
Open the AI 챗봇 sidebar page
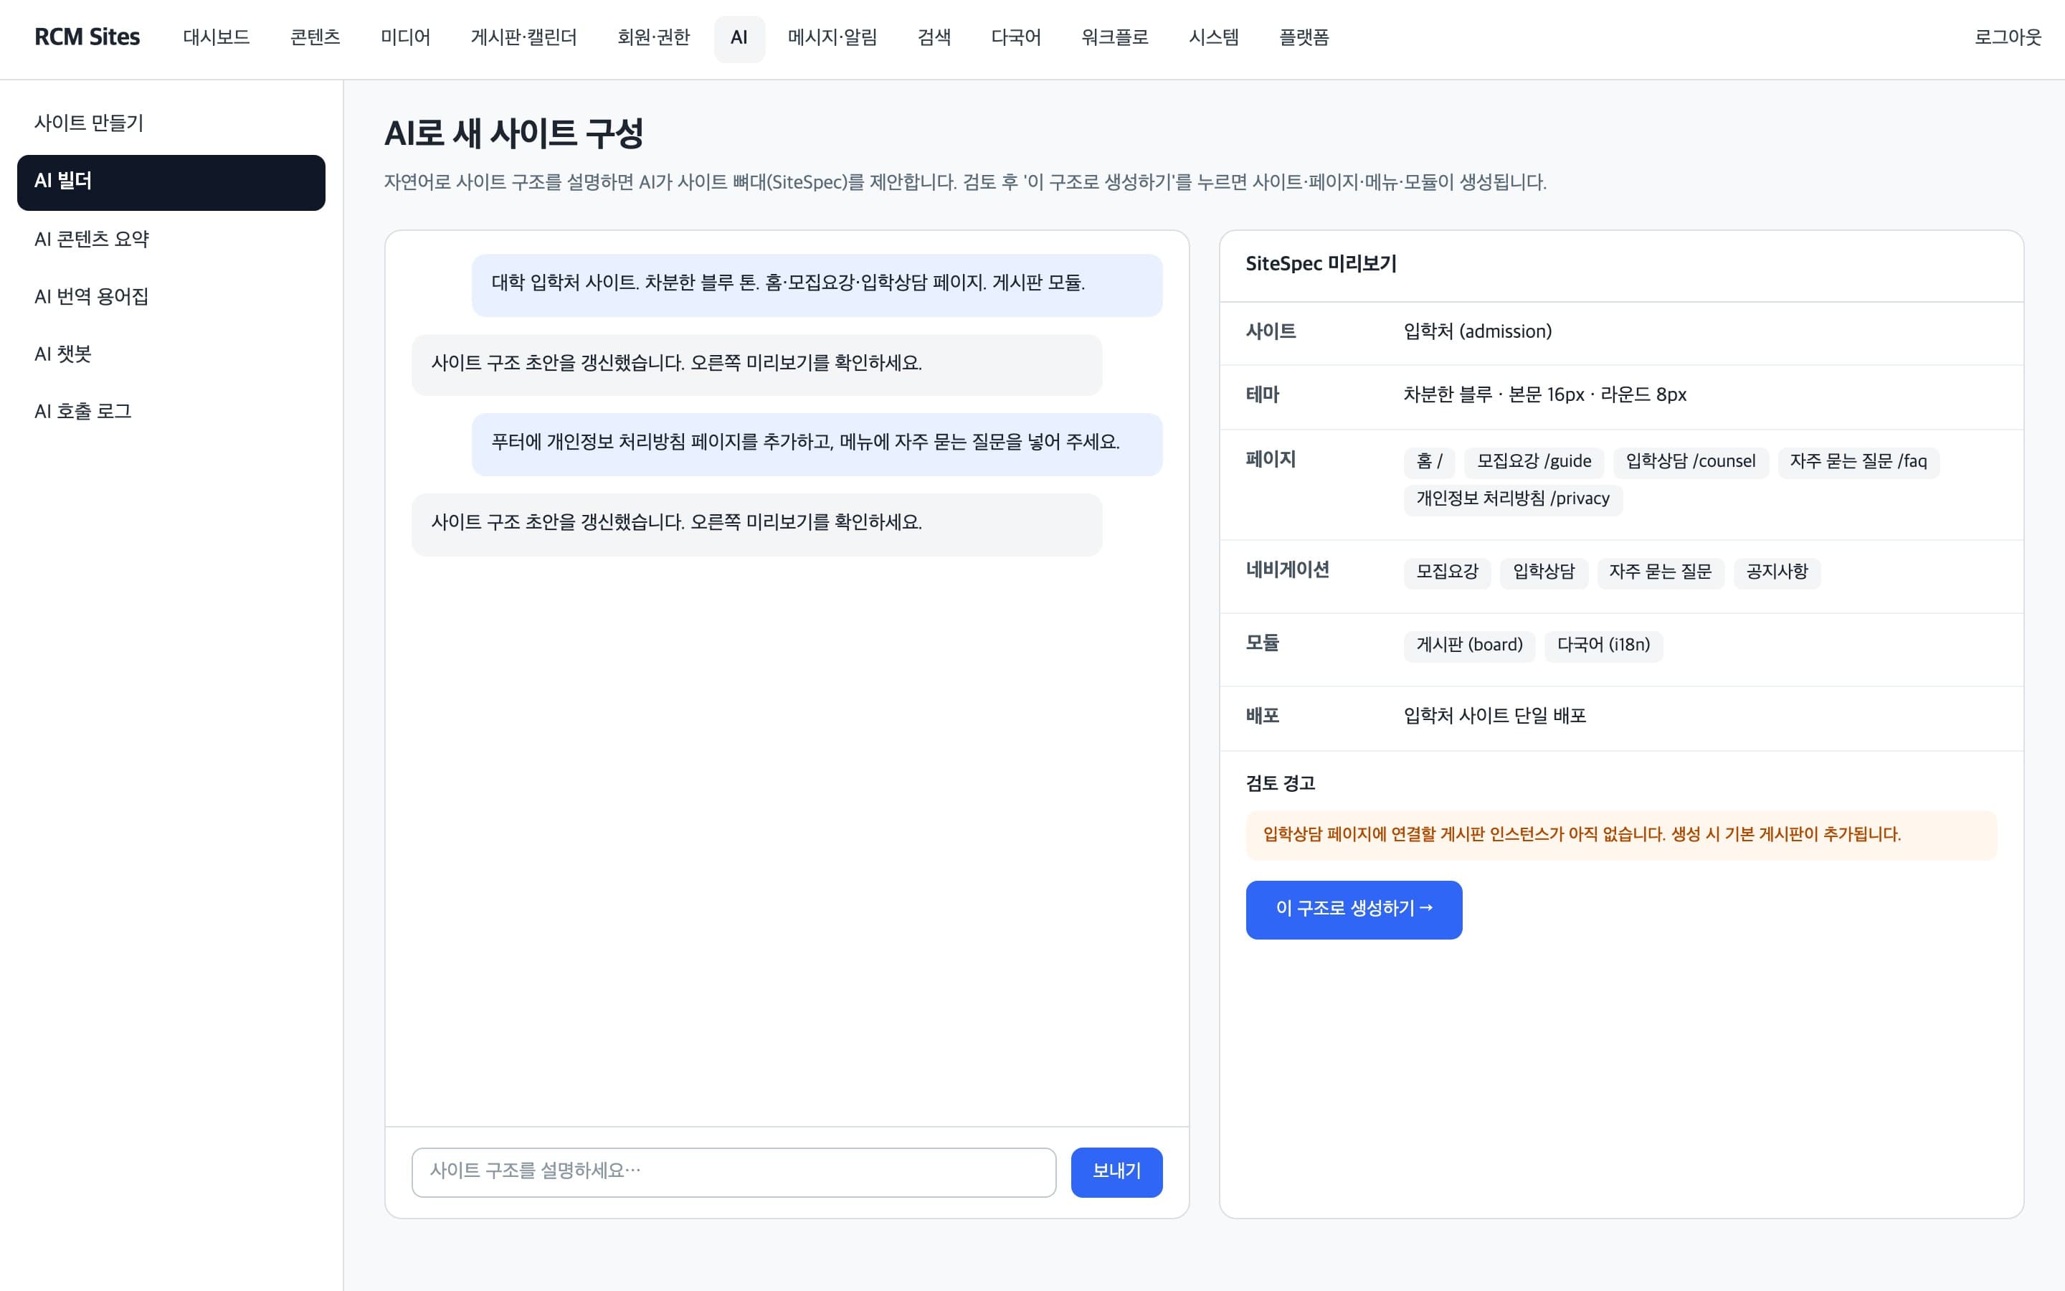171,354
